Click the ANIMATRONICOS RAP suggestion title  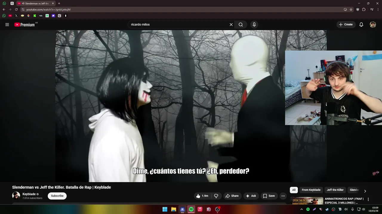(344, 201)
